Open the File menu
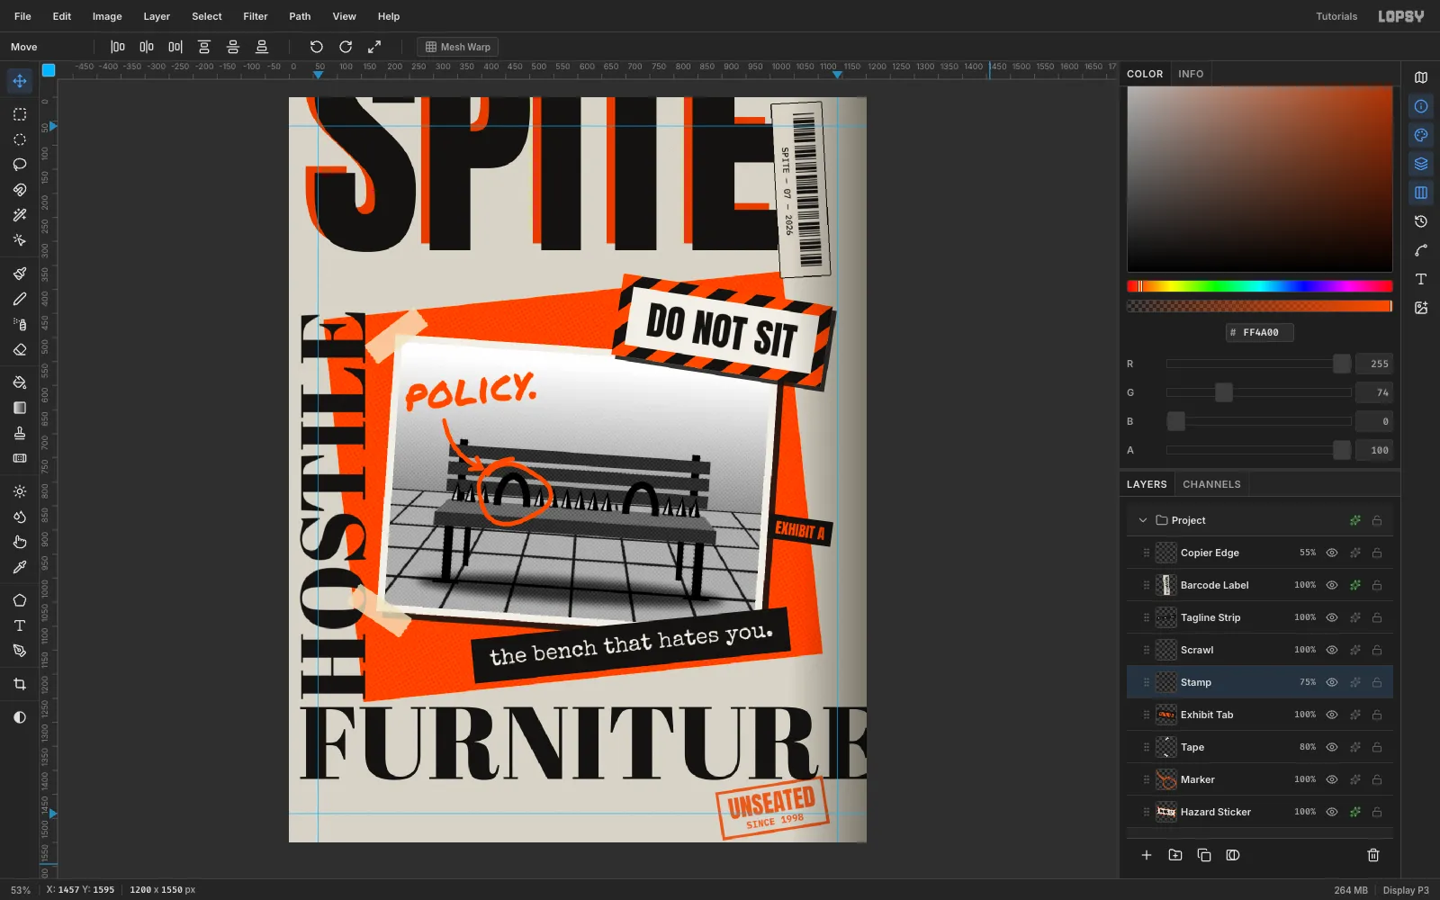The image size is (1440, 900). tap(22, 16)
